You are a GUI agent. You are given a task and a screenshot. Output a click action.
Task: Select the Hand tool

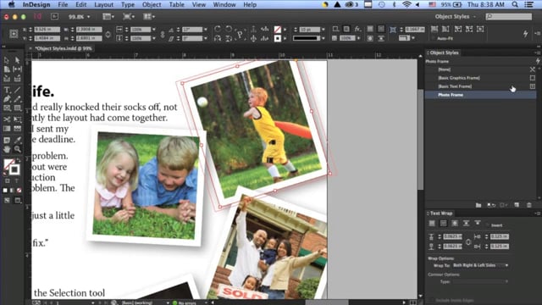7,149
